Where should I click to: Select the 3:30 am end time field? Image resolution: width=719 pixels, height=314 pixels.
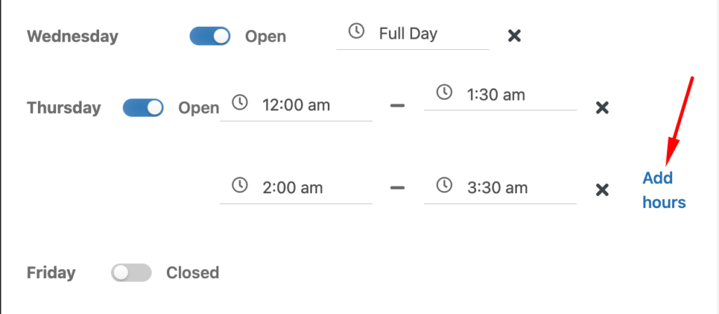[x=500, y=188]
